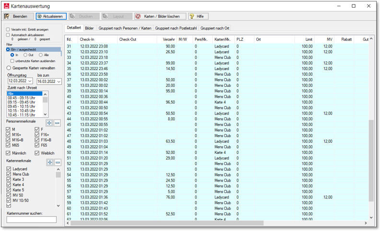This screenshot has height=231, width=380.
Task: Click table vertical scrollbar up arrow
Action: pos(371,39)
